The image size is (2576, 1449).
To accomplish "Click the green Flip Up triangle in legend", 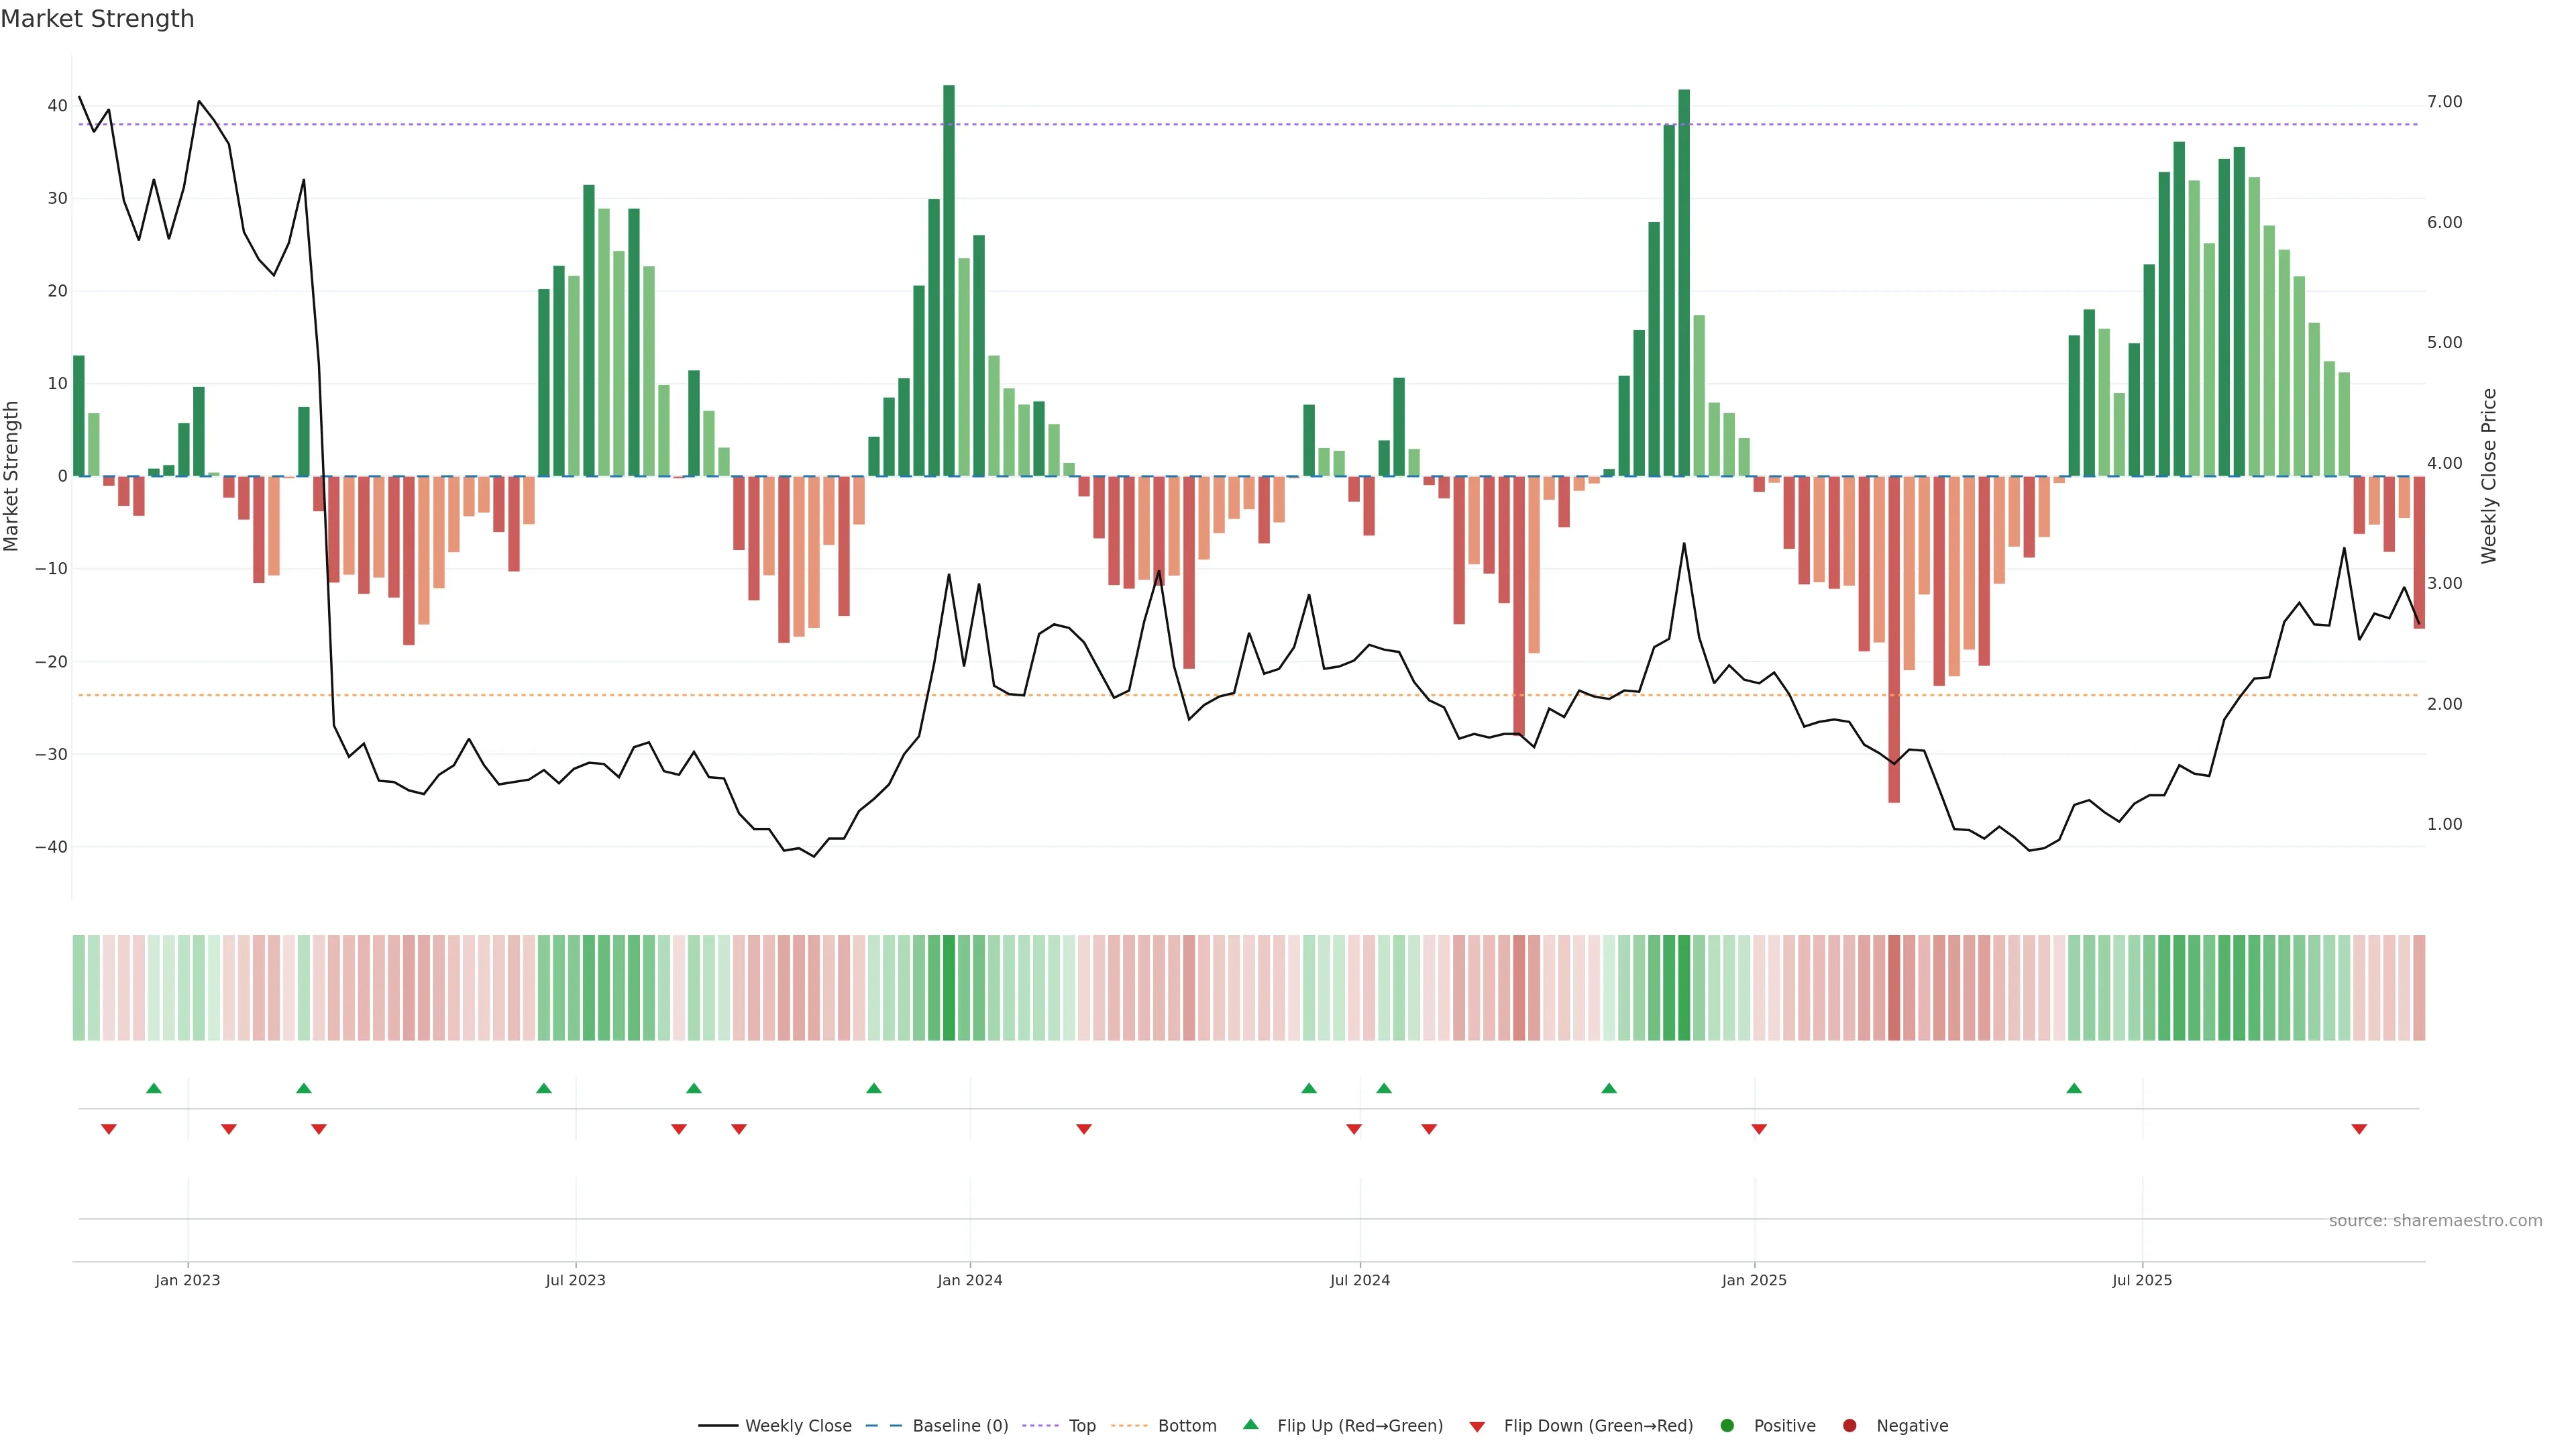I will click(x=1250, y=1424).
